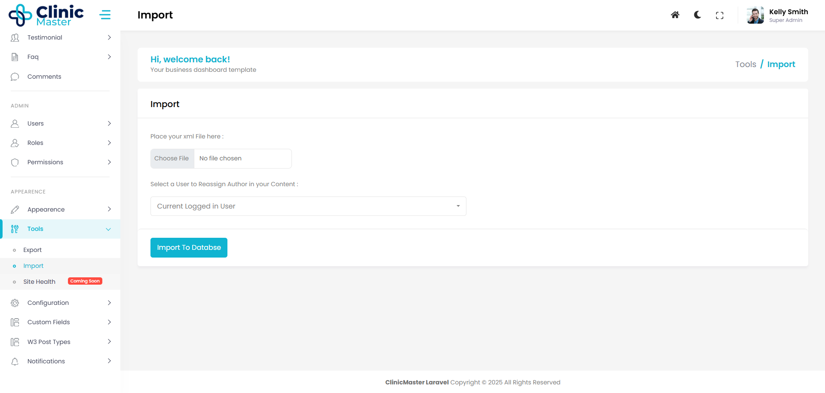This screenshot has width=825, height=393.
Task: Click the Permissions shield icon
Action: (15, 162)
